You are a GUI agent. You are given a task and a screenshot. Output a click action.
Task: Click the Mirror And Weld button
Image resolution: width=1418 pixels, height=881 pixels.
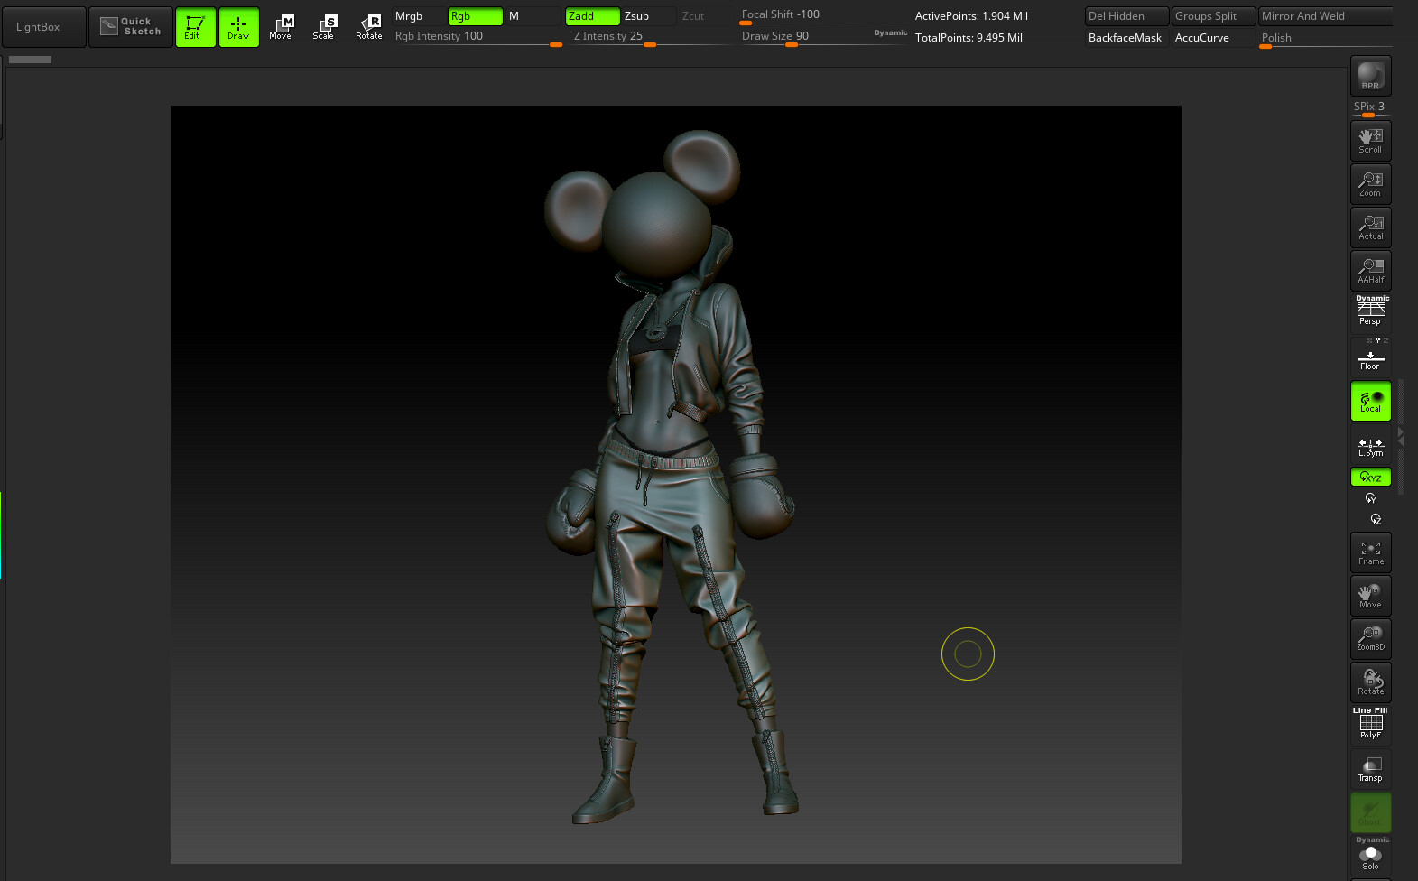click(x=1325, y=16)
